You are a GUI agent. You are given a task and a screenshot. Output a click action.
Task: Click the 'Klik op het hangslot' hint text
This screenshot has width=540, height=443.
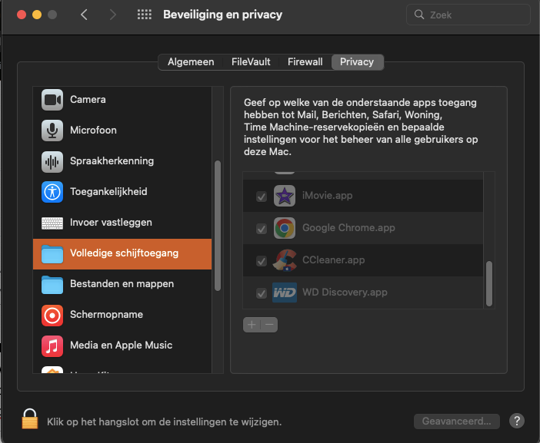pyautogui.click(x=165, y=422)
